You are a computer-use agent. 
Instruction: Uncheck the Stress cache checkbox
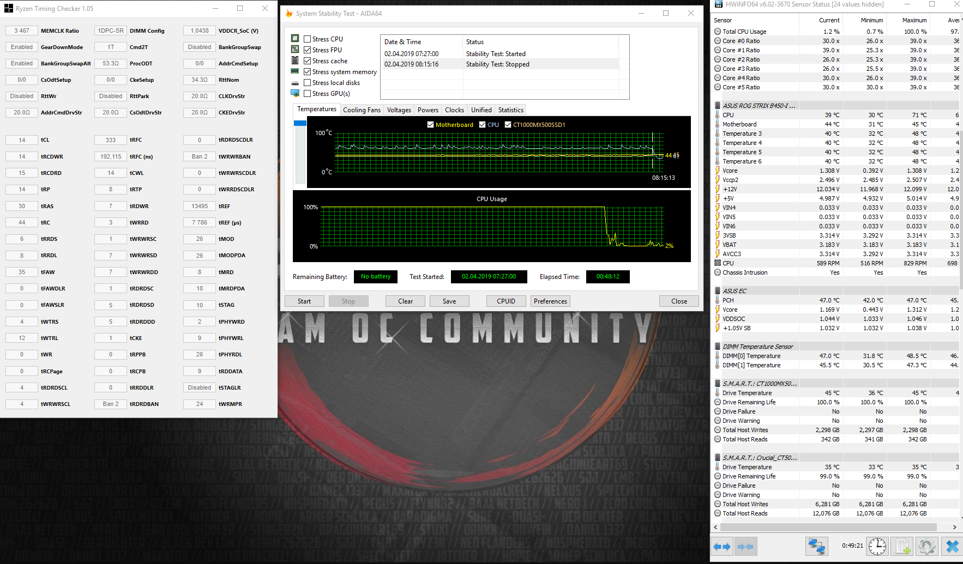coord(307,60)
